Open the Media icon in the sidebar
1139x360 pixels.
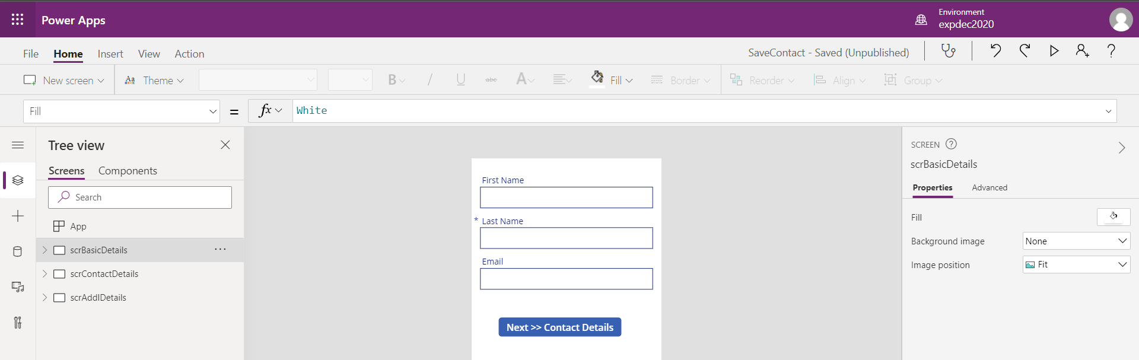tap(18, 287)
